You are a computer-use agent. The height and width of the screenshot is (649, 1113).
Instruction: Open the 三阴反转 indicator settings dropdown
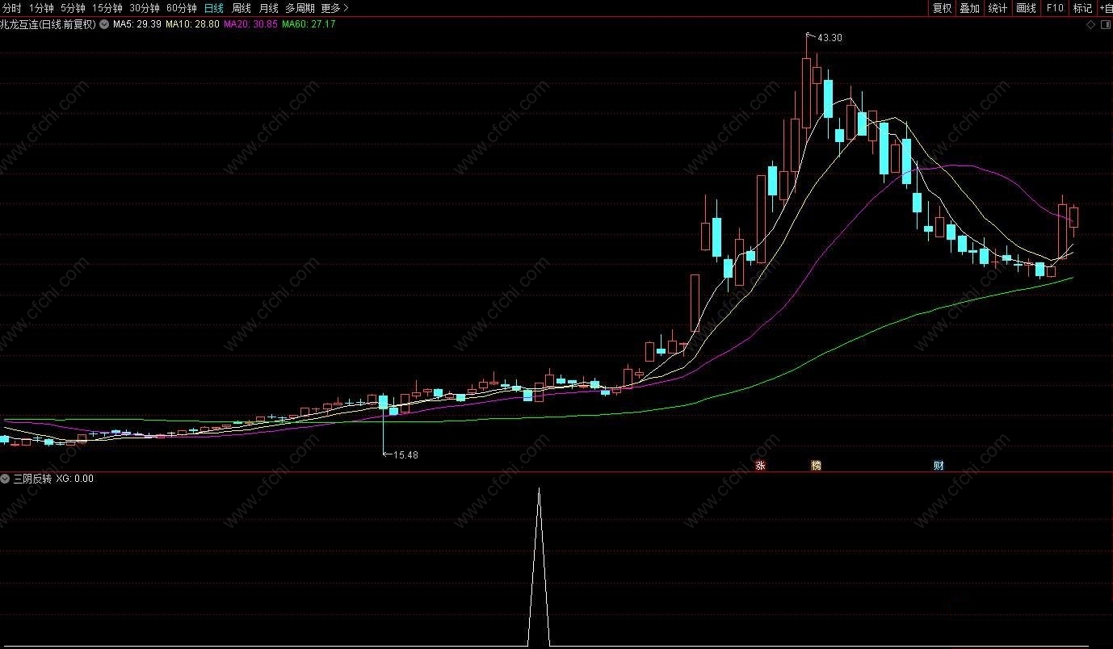point(6,479)
